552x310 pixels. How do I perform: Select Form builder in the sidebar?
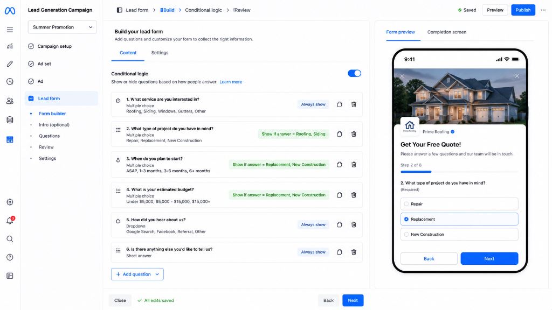click(52, 114)
